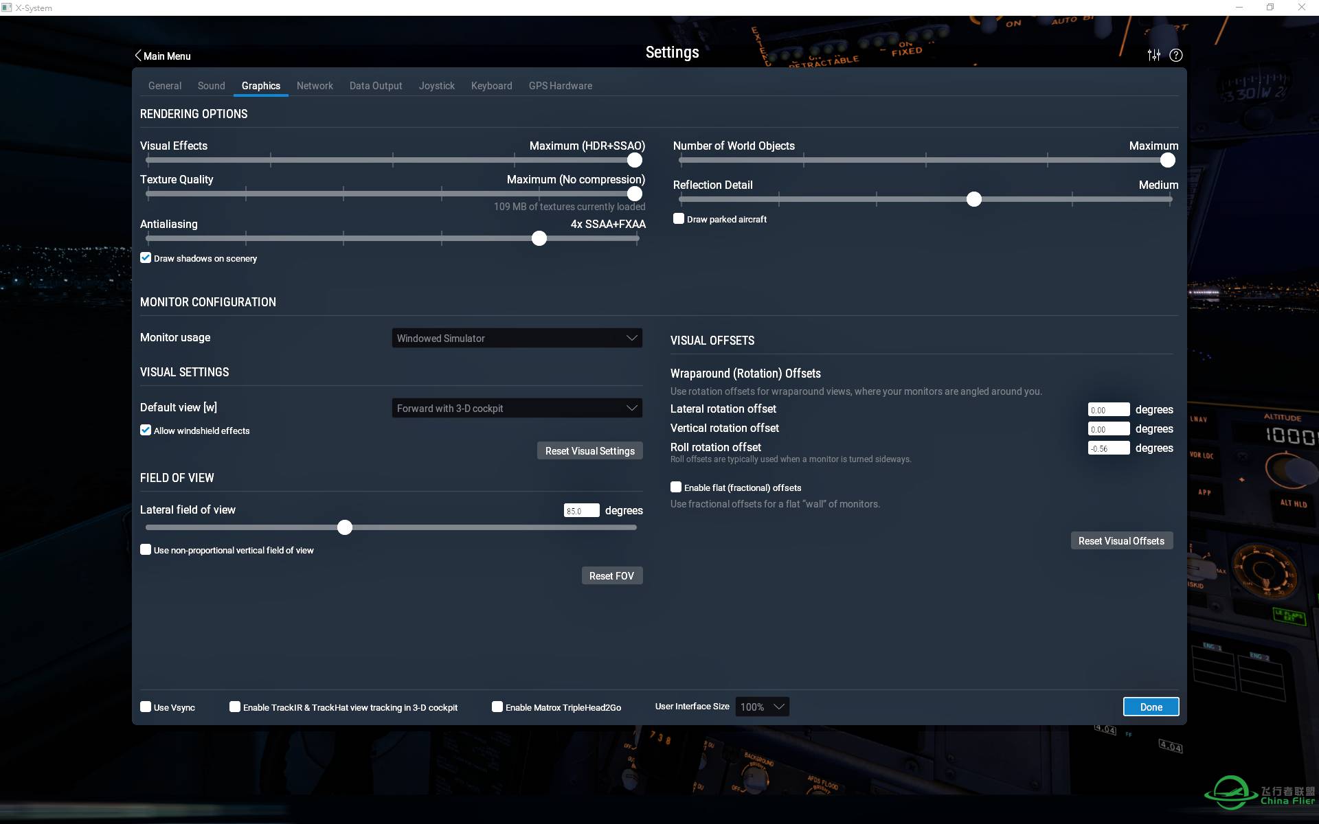This screenshot has height=824, width=1319.
Task: Click Reset Visual Offsets button
Action: pyautogui.click(x=1120, y=540)
